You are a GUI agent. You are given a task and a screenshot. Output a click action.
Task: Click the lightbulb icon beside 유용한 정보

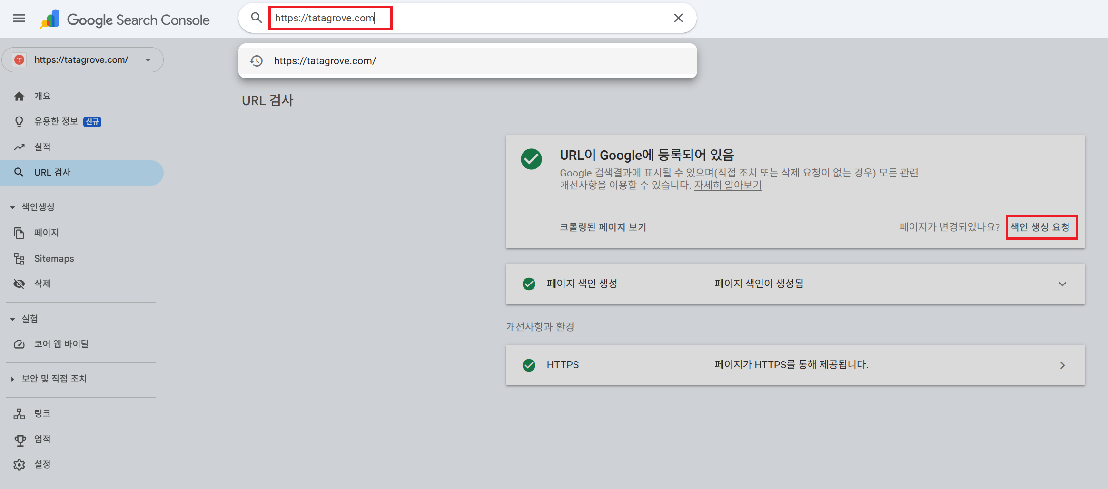(x=19, y=121)
